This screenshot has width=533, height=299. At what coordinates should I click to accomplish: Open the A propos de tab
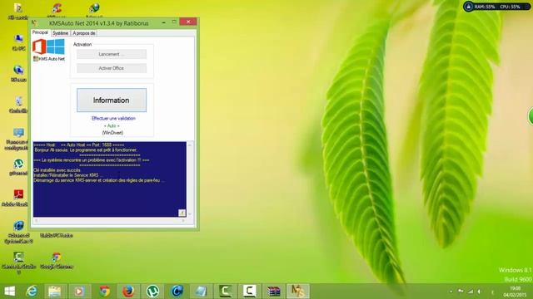[84, 33]
